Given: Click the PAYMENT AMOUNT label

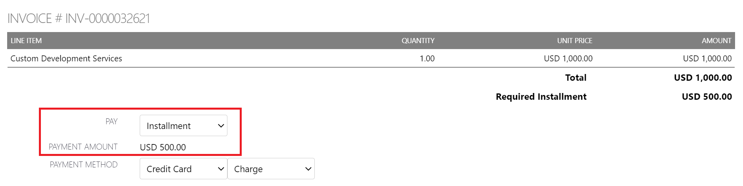Looking at the screenshot, I should click(x=83, y=147).
